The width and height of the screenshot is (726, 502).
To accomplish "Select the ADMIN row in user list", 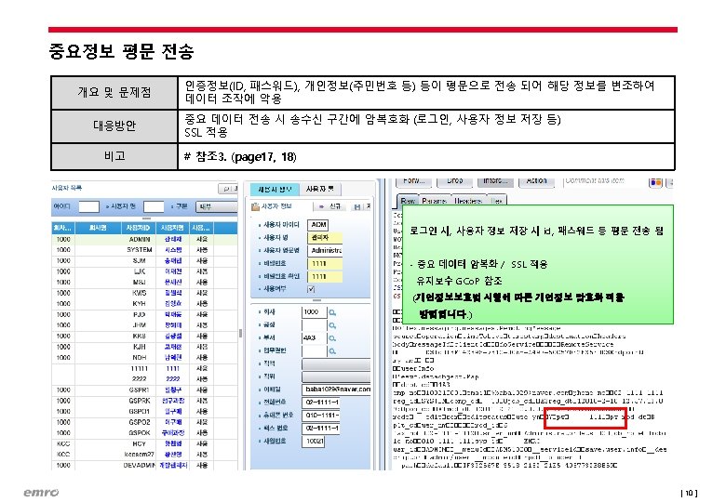I will (x=144, y=240).
